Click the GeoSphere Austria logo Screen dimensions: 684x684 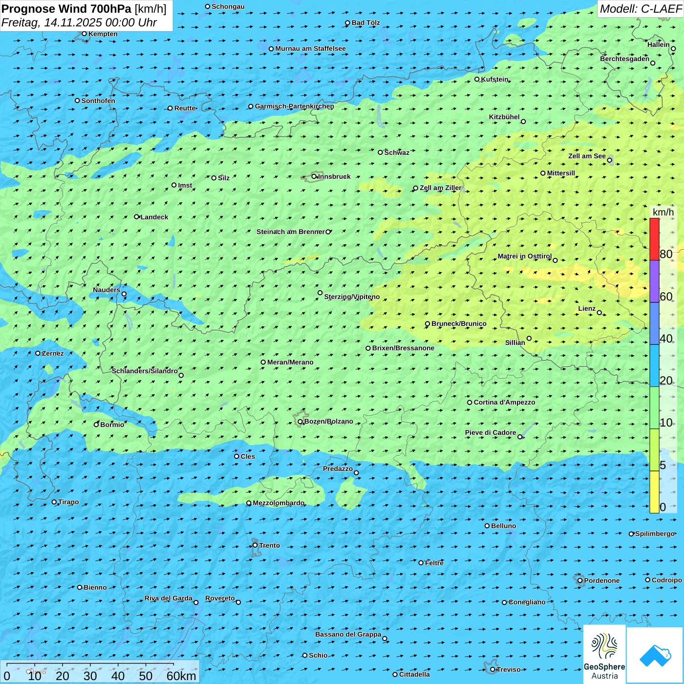pos(604,654)
